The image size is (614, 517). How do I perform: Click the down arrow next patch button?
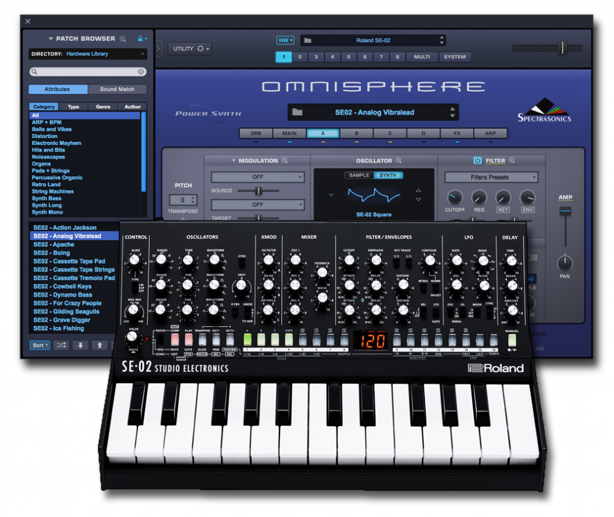[x=80, y=345]
